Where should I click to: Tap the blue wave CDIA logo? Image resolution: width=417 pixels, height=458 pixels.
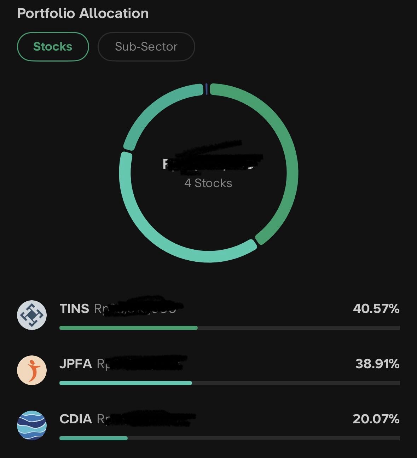coord(32,425)
